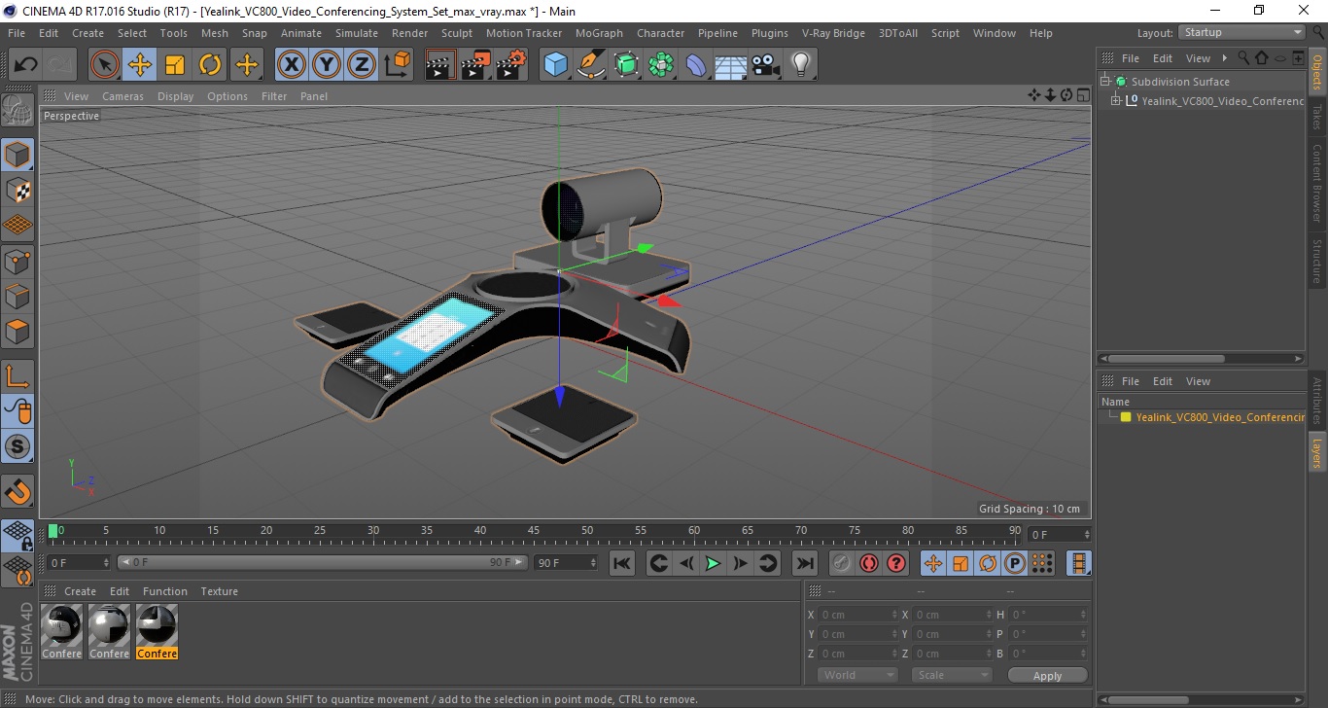
Task: Select Edges mode in left toolbar
Action: point(17,296)
